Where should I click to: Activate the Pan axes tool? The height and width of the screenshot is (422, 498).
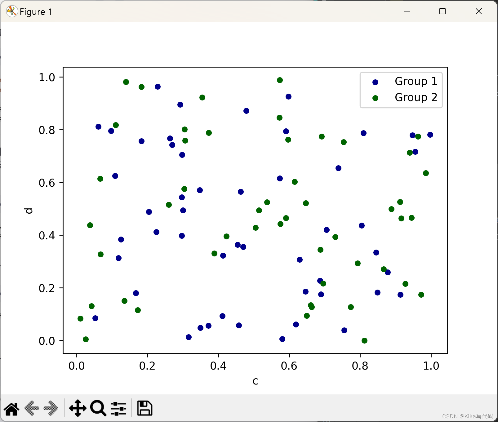[x=78, y=408]
